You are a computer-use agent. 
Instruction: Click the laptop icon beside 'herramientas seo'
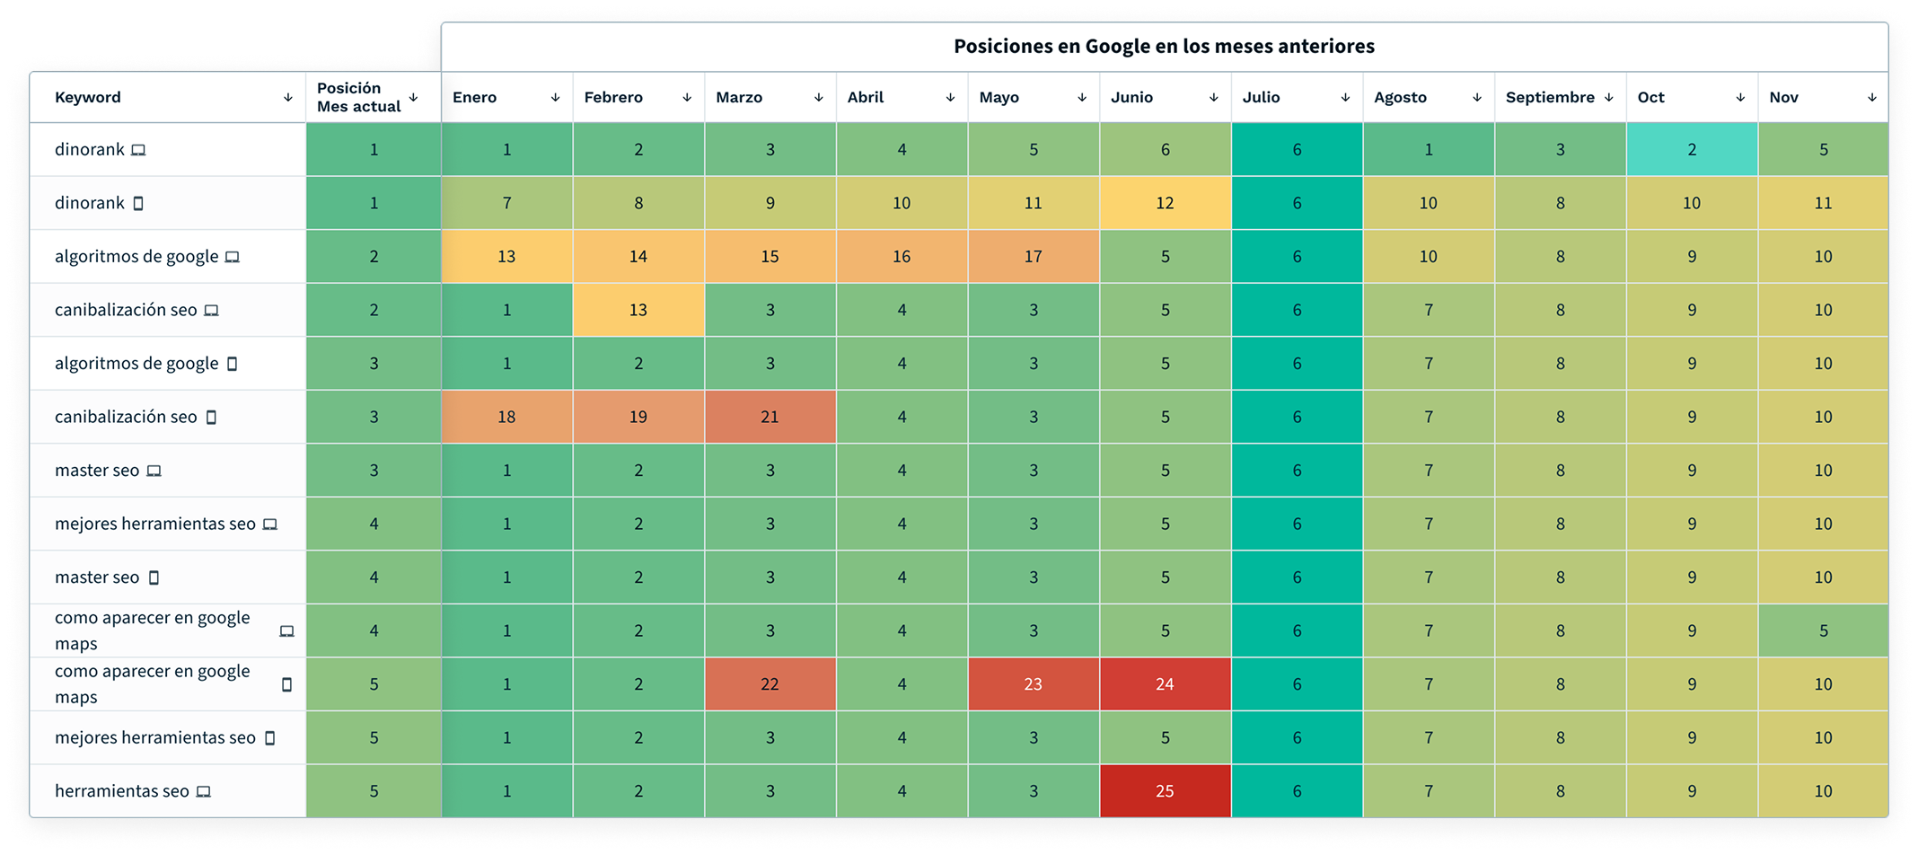click(x=204, y=791)
